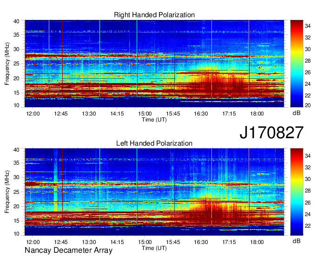The image size is (316, 256).
Task: Click the 20 MHz tick on bottom plot
Action: [17, 206]
